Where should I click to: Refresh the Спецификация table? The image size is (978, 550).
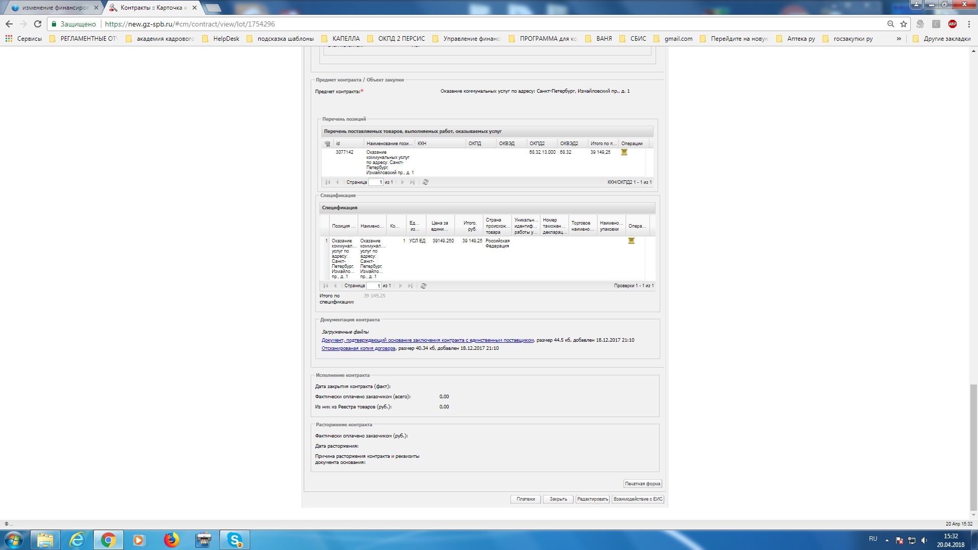[423, 286]
